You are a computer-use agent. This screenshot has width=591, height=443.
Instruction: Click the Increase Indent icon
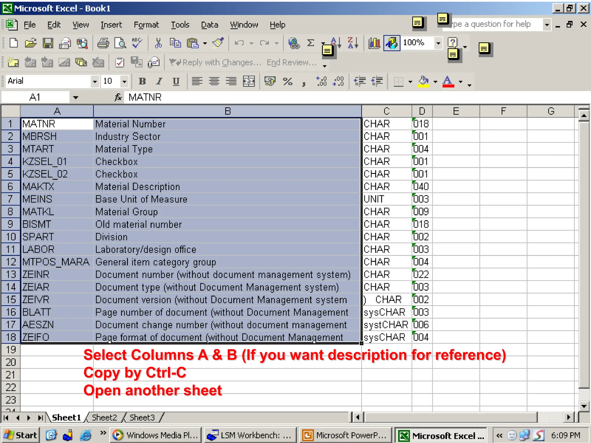[377, 81]
